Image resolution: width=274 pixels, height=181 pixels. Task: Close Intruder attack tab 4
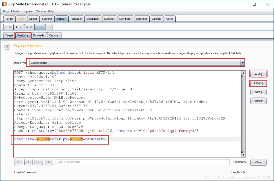pos(20,27)
